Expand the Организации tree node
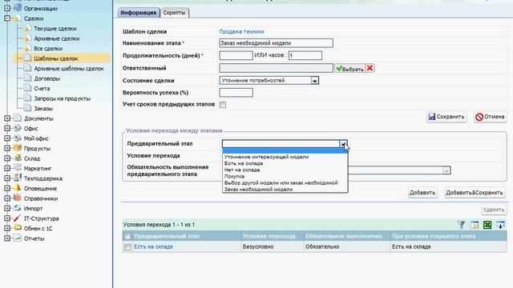Image resolution: width=513 pixels, height=288 pixels. (7, 9)
